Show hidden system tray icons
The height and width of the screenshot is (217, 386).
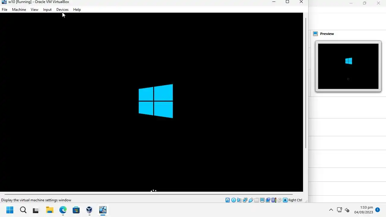click(331, 210)
